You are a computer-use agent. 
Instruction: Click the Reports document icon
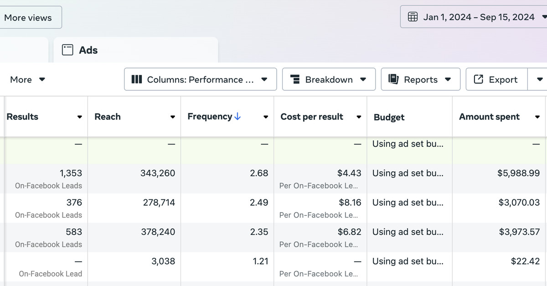393,79
